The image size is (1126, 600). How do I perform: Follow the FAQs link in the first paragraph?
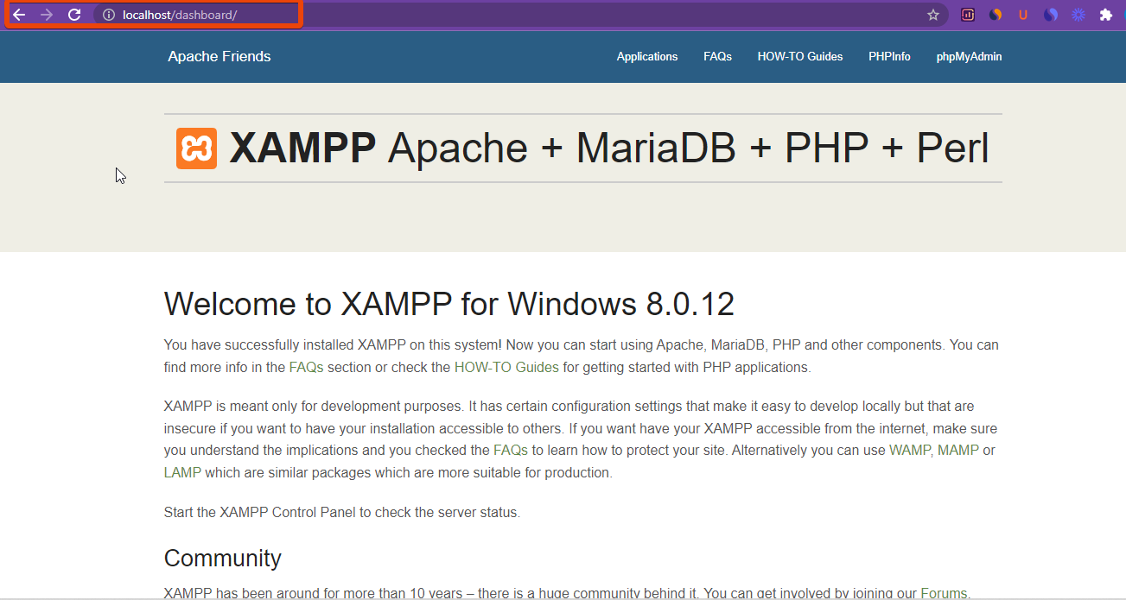[x=306, y=367]
